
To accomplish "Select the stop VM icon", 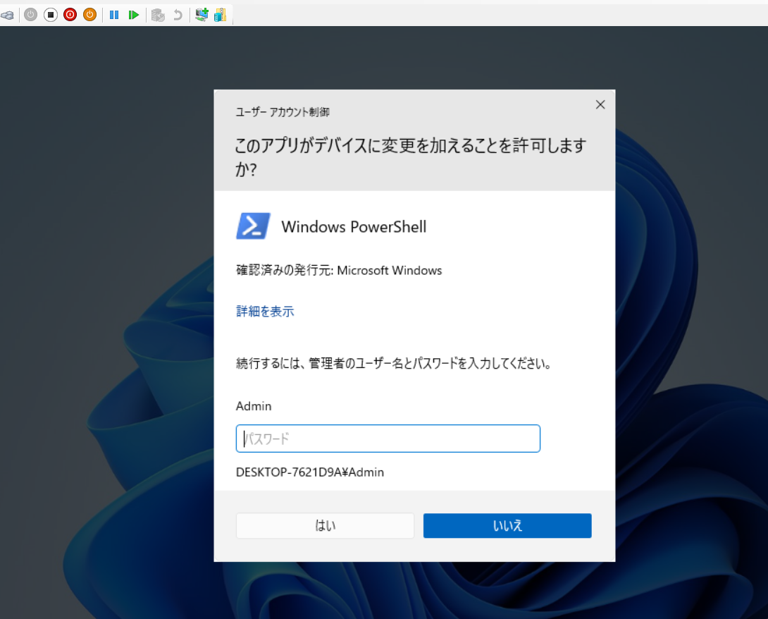I will tap(50, 14).
